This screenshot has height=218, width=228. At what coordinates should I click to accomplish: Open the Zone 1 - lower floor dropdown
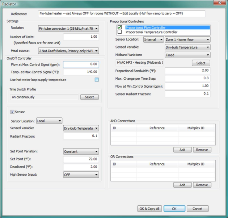(x=187, y=39)
